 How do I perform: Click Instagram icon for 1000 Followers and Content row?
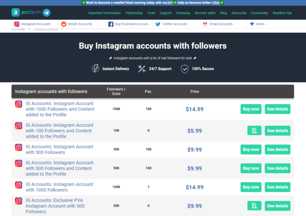click(x=19, y=104)
